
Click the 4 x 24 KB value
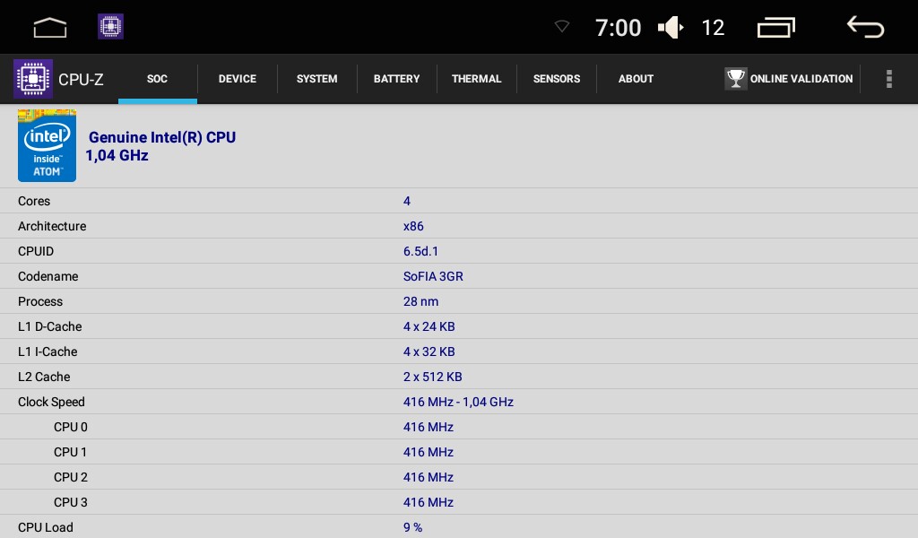click(429, 327)
